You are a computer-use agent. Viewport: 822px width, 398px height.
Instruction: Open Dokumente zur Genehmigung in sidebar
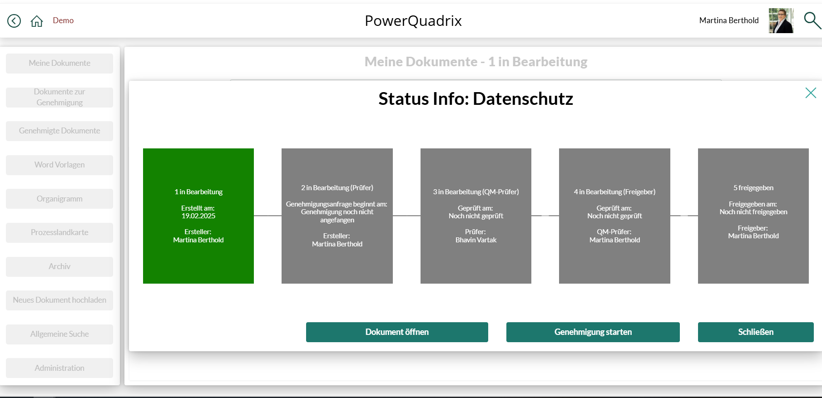[59, 97]
